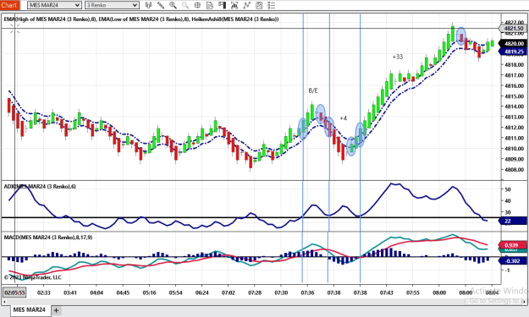Click the Zoom In magnifier icon
The height and width of the screenshot is (317, 529).
173,5
